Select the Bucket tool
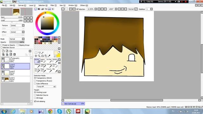The width and height of the screenshot is (203, 114). pyautogui.click(x=37, y=60)
